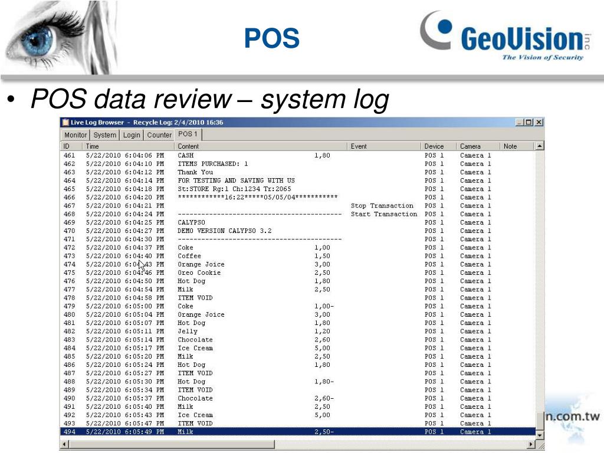Go to the Counter tab
The width and height of the screenshot is (604, 453).
(159, 135)
